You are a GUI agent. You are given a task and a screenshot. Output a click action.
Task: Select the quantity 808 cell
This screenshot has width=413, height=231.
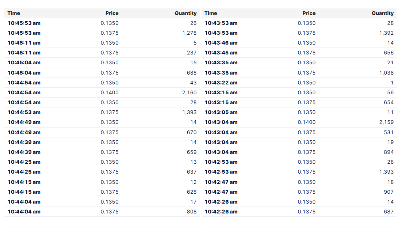tap(192, 212)
